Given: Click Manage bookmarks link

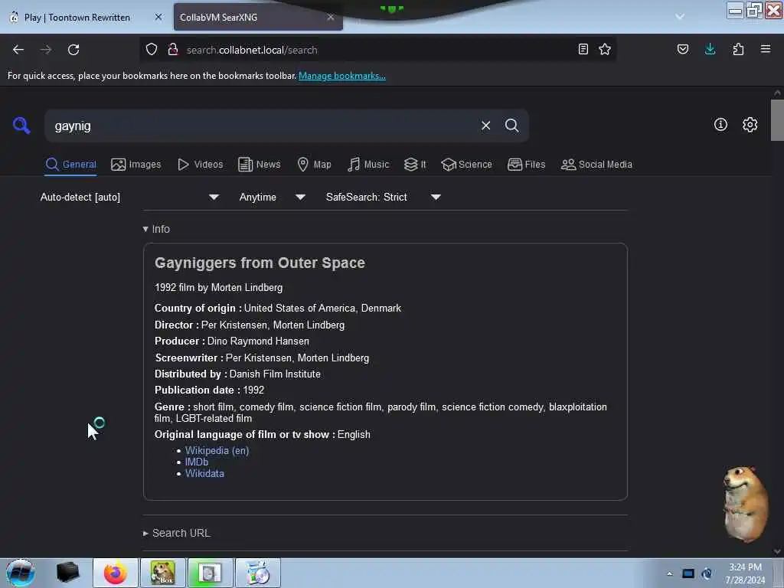Looking at the screenshot, I should pos(342,76).
